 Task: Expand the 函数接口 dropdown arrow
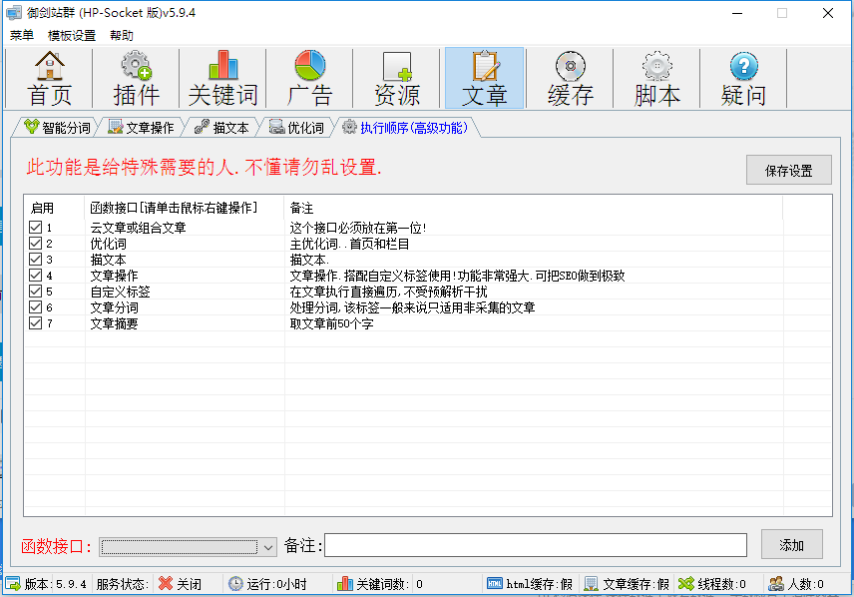coord(268,547)
